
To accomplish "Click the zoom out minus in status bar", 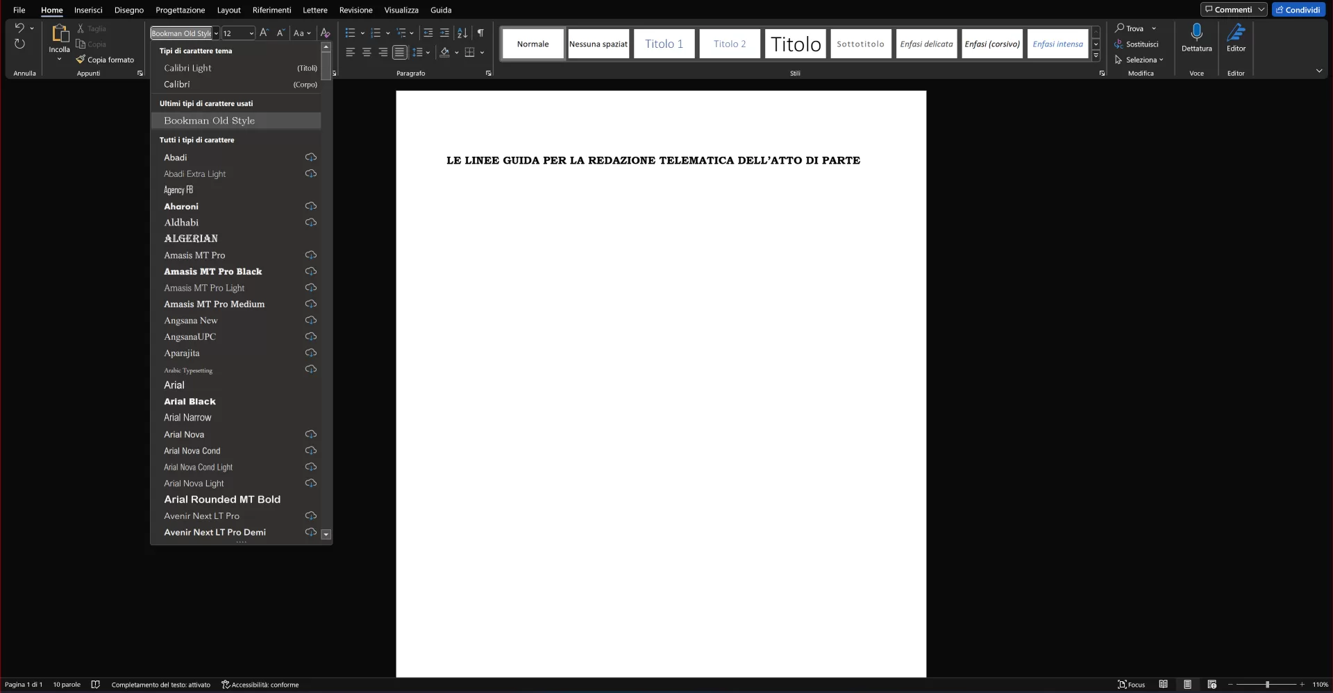I will [x=1230, y=685].
